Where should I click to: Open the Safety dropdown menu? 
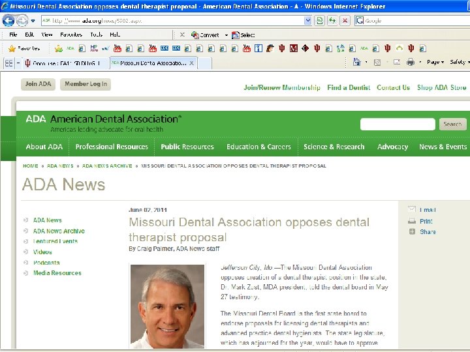[x=460, y=62]
